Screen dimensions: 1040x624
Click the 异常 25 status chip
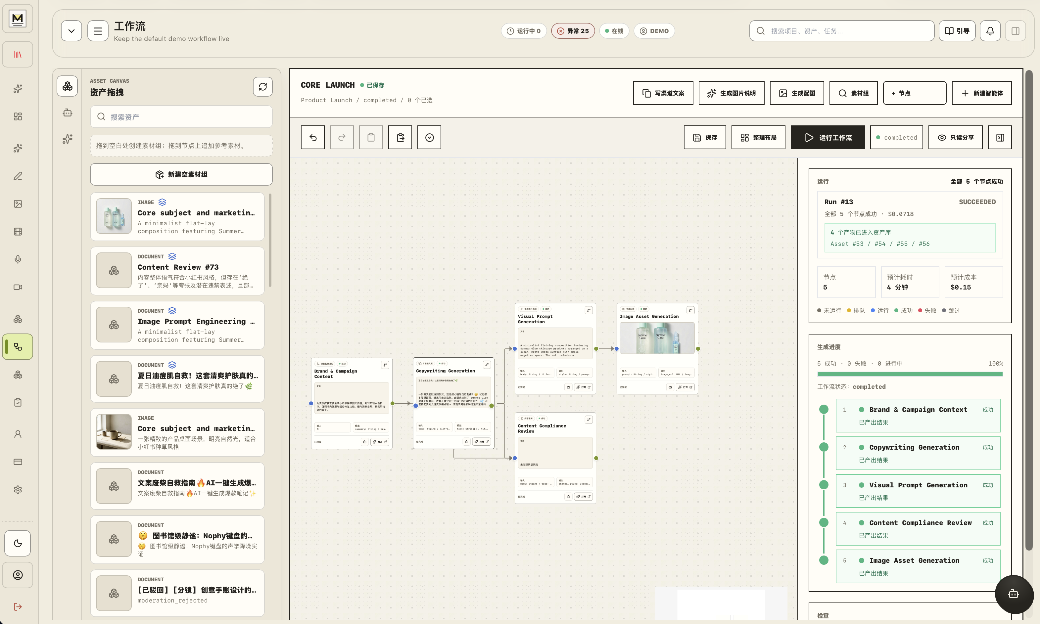(x=573, y=31)
